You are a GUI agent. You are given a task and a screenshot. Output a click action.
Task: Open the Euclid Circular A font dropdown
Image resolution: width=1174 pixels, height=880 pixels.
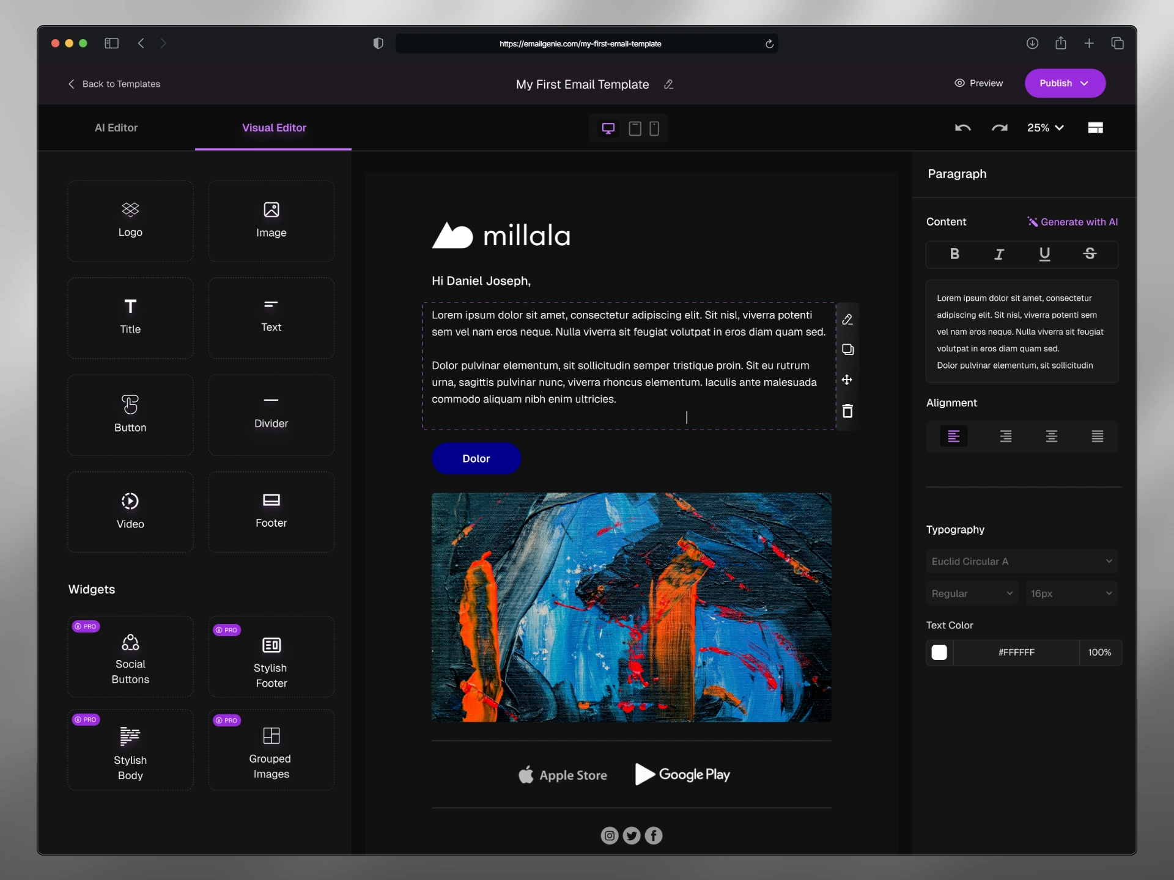click(1021, 561)
